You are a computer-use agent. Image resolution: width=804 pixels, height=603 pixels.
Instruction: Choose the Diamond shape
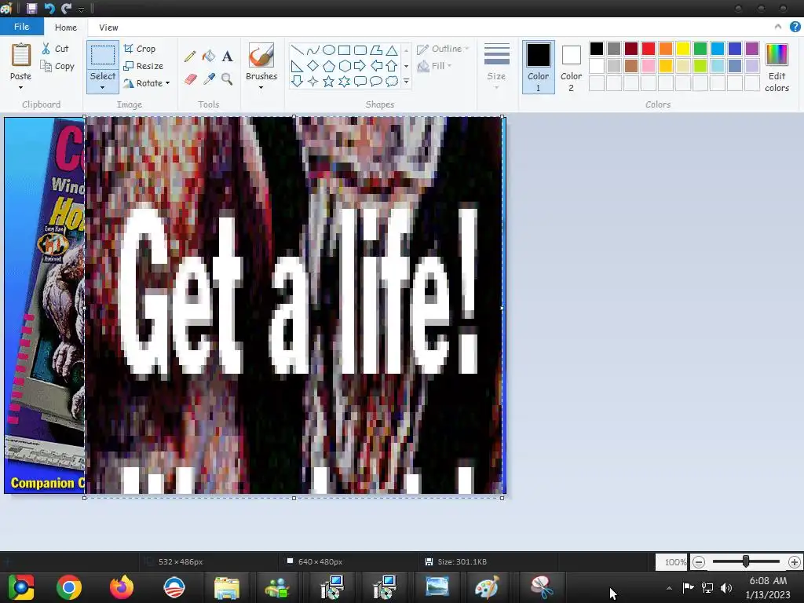312,66
